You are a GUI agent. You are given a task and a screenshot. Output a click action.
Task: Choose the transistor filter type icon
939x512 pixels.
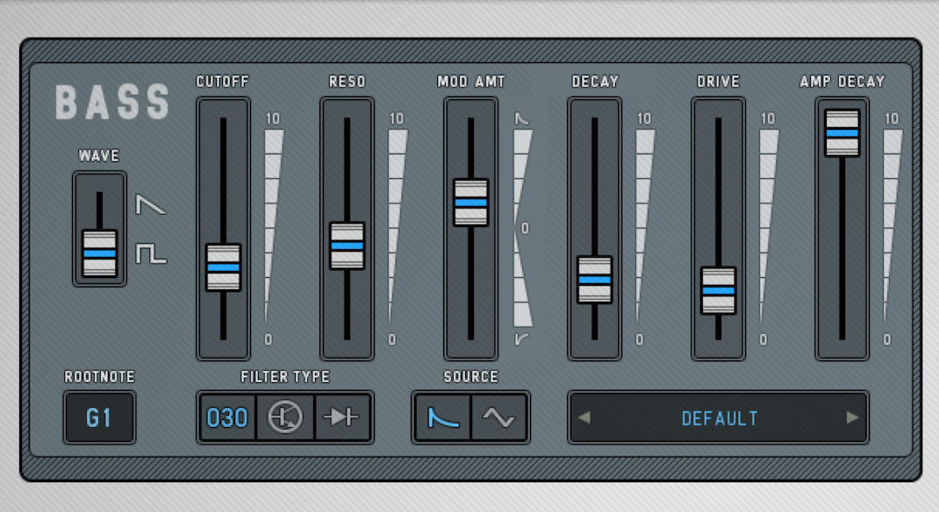[x=285, y=418]
